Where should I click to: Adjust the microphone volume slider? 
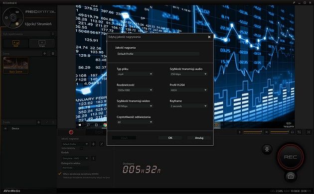[253, 132]
